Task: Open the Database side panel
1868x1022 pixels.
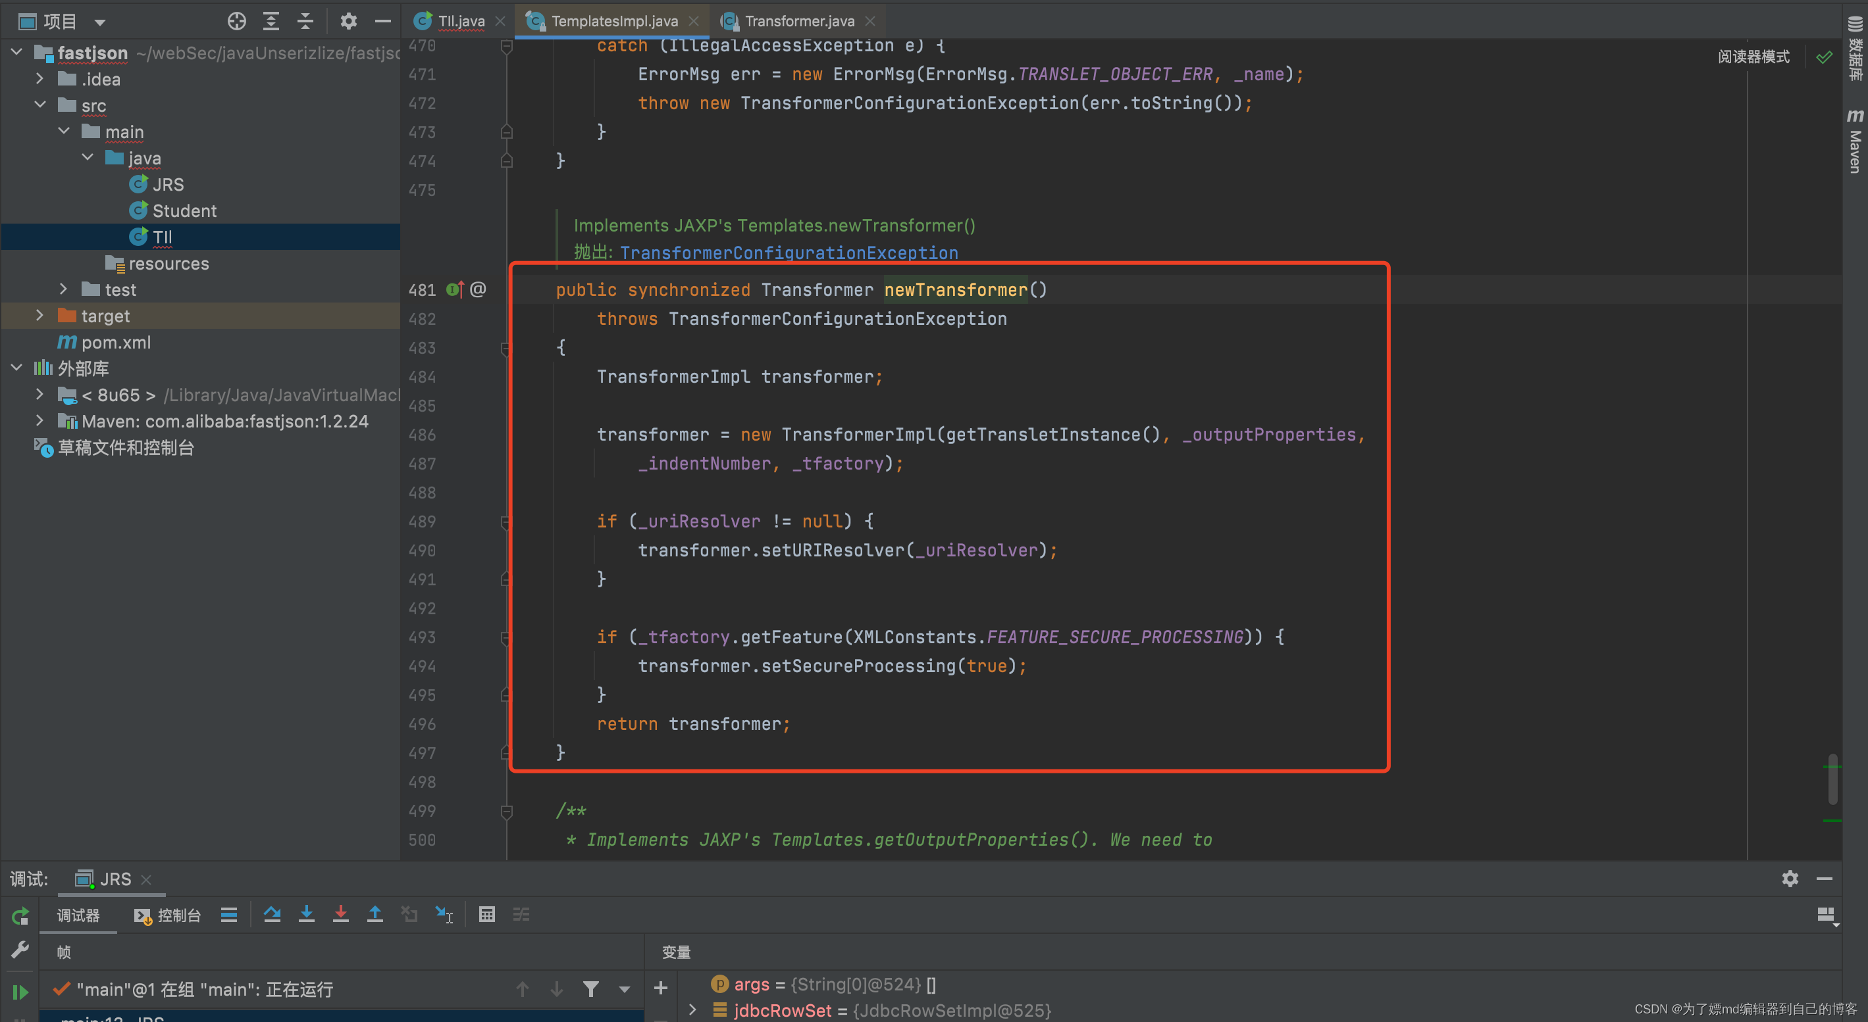Action: (1855, 48)
